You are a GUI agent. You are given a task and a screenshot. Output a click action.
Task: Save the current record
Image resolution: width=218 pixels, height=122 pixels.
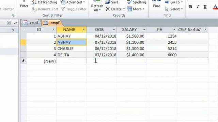112,2
